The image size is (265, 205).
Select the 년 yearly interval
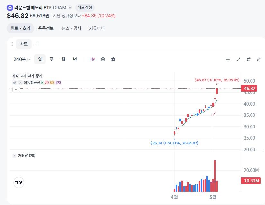75,59
